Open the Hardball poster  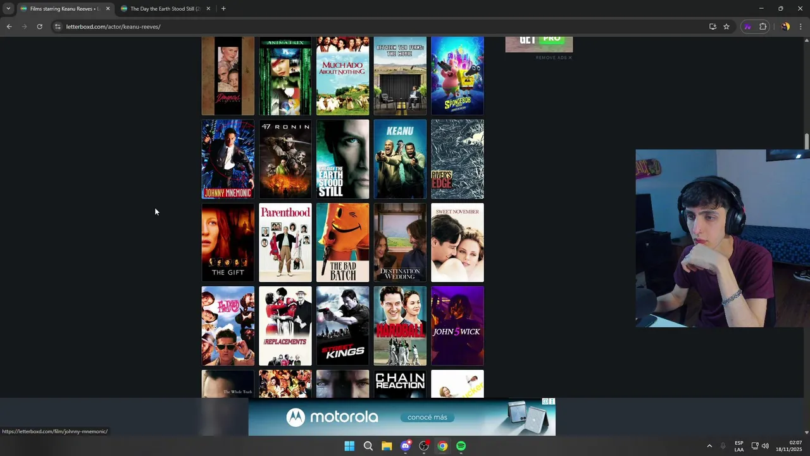(400, 326)
